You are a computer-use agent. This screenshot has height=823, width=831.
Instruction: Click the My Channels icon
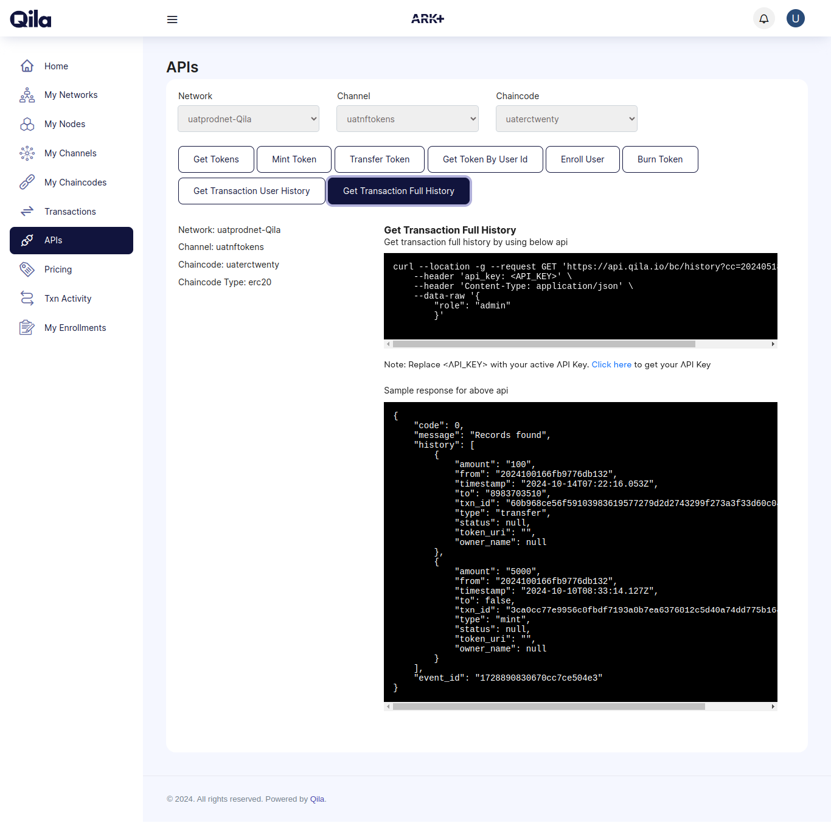tap(27, 153)
